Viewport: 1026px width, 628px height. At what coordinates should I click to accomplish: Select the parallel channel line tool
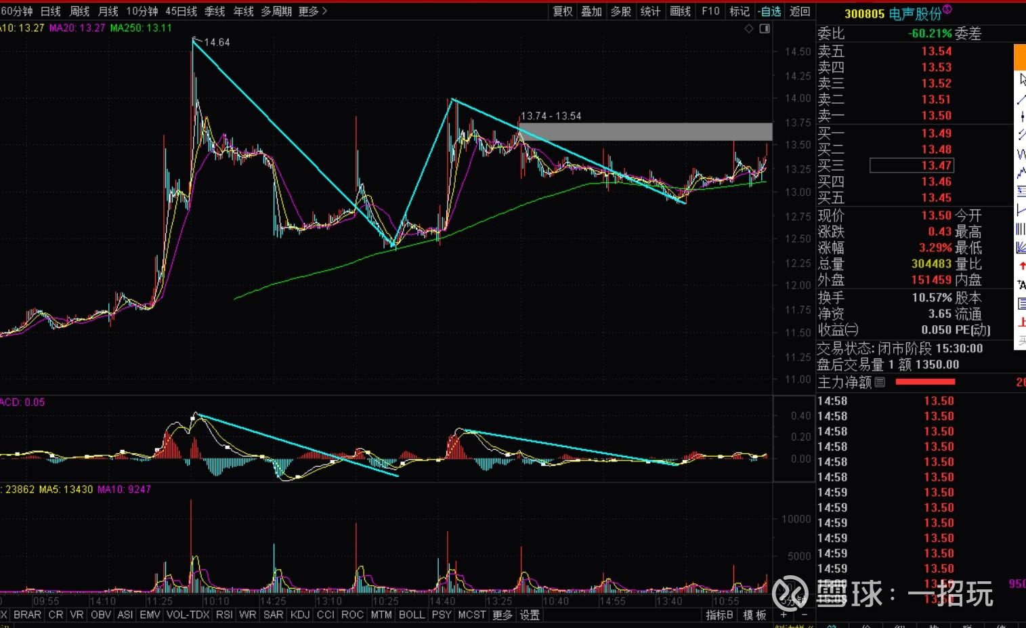click(x=1021, y=135)
